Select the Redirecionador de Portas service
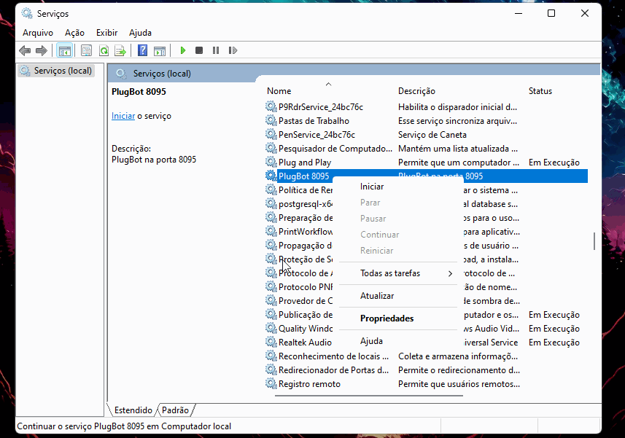Screen dimensions: 625x438 click(333, 370)
